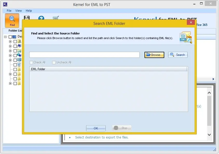Expand the Control Panel tree node
This screenshot has width=219, height=154.
tap(10, 60)
